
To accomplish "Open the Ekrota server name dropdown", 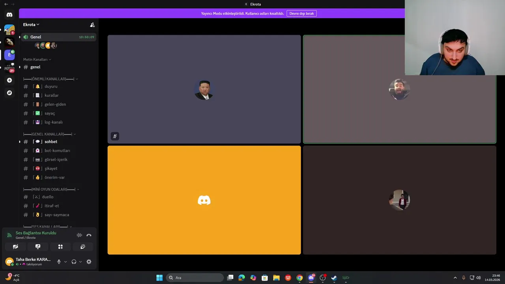I will pos(31,24).
